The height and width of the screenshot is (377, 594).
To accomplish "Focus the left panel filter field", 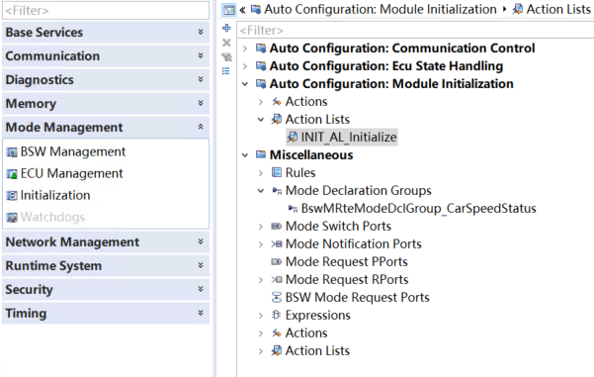I will tap(106, 10).
